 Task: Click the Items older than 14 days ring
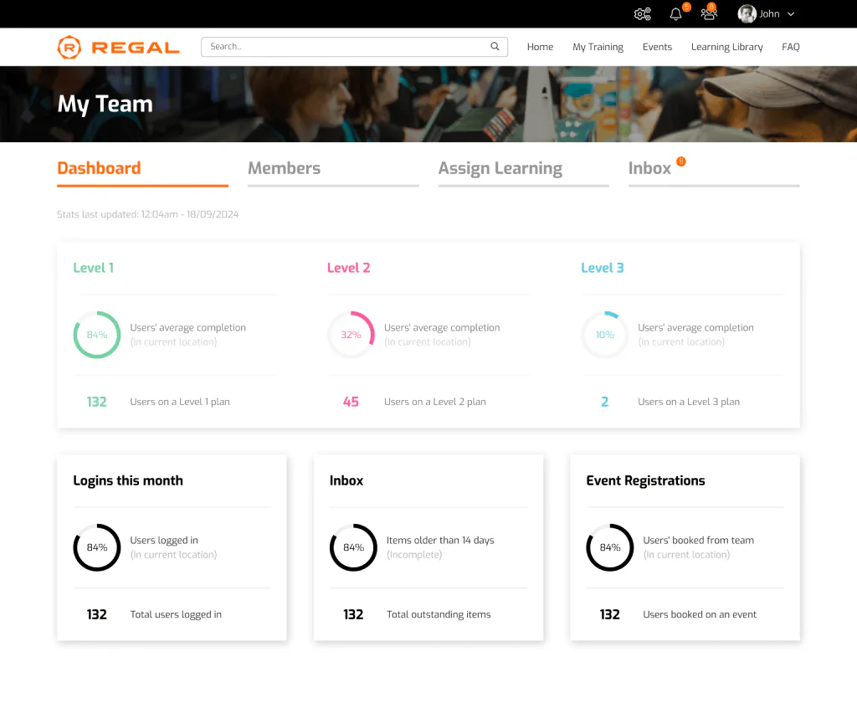(353, 547)
